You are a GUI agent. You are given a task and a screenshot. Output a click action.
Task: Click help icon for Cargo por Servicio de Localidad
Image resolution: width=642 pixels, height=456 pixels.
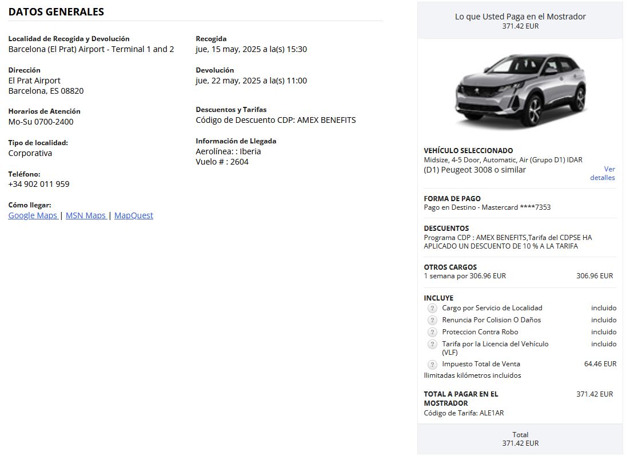pyautogui.click(x=432, y=308)
